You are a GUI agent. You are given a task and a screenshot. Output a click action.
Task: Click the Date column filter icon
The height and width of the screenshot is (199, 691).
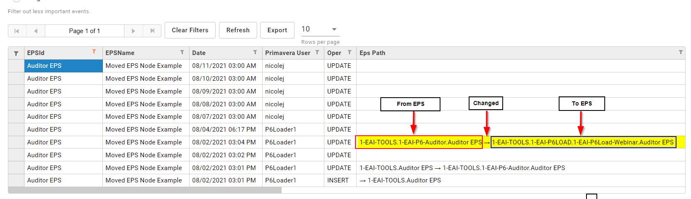(255, 52)
